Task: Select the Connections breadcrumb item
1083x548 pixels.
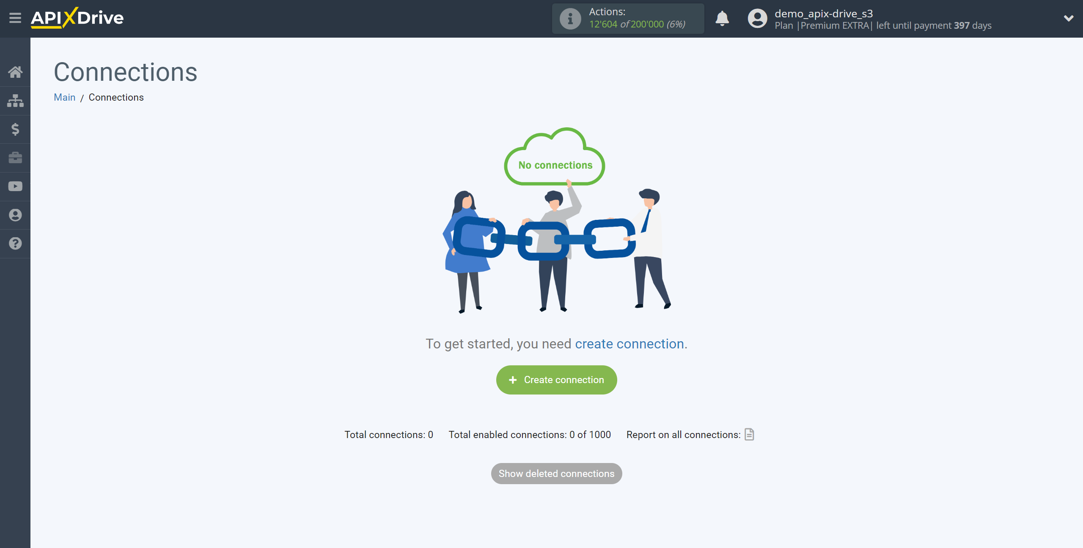Action: 115,96
